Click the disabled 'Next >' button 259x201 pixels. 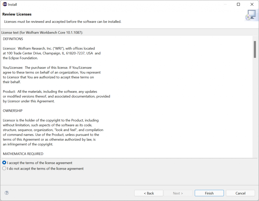(x=178, y=193)
